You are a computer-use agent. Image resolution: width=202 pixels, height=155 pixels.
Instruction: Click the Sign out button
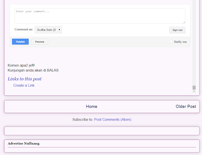pyautogui.click(x=177, y=30)
